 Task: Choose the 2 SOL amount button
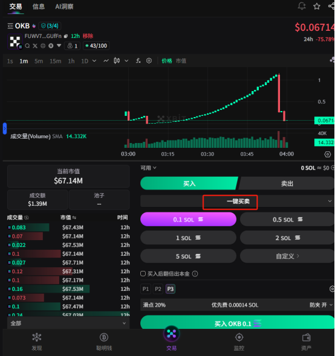[x=287, y=238]
